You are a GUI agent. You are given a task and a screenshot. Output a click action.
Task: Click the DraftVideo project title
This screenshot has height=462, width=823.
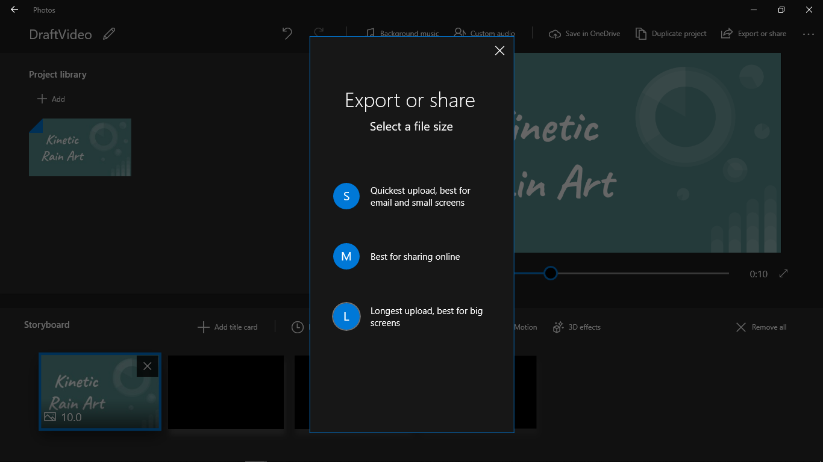(x=61, y=34)
